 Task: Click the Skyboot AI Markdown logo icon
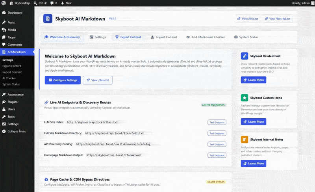tap(48, 19)
